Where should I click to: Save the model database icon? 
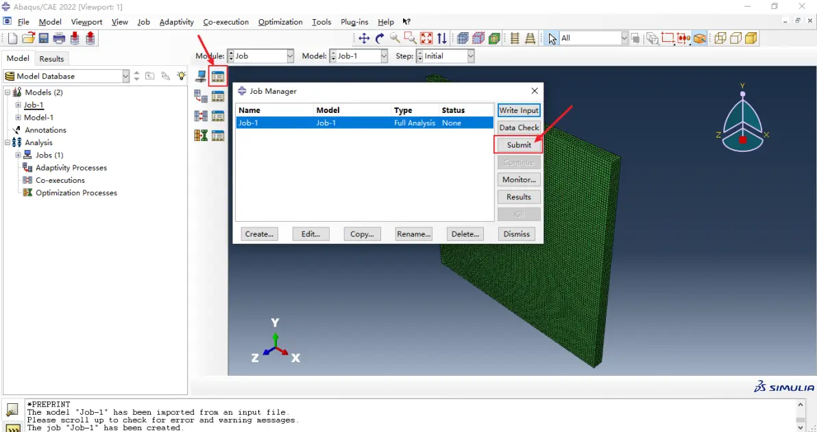pos(43,38)
